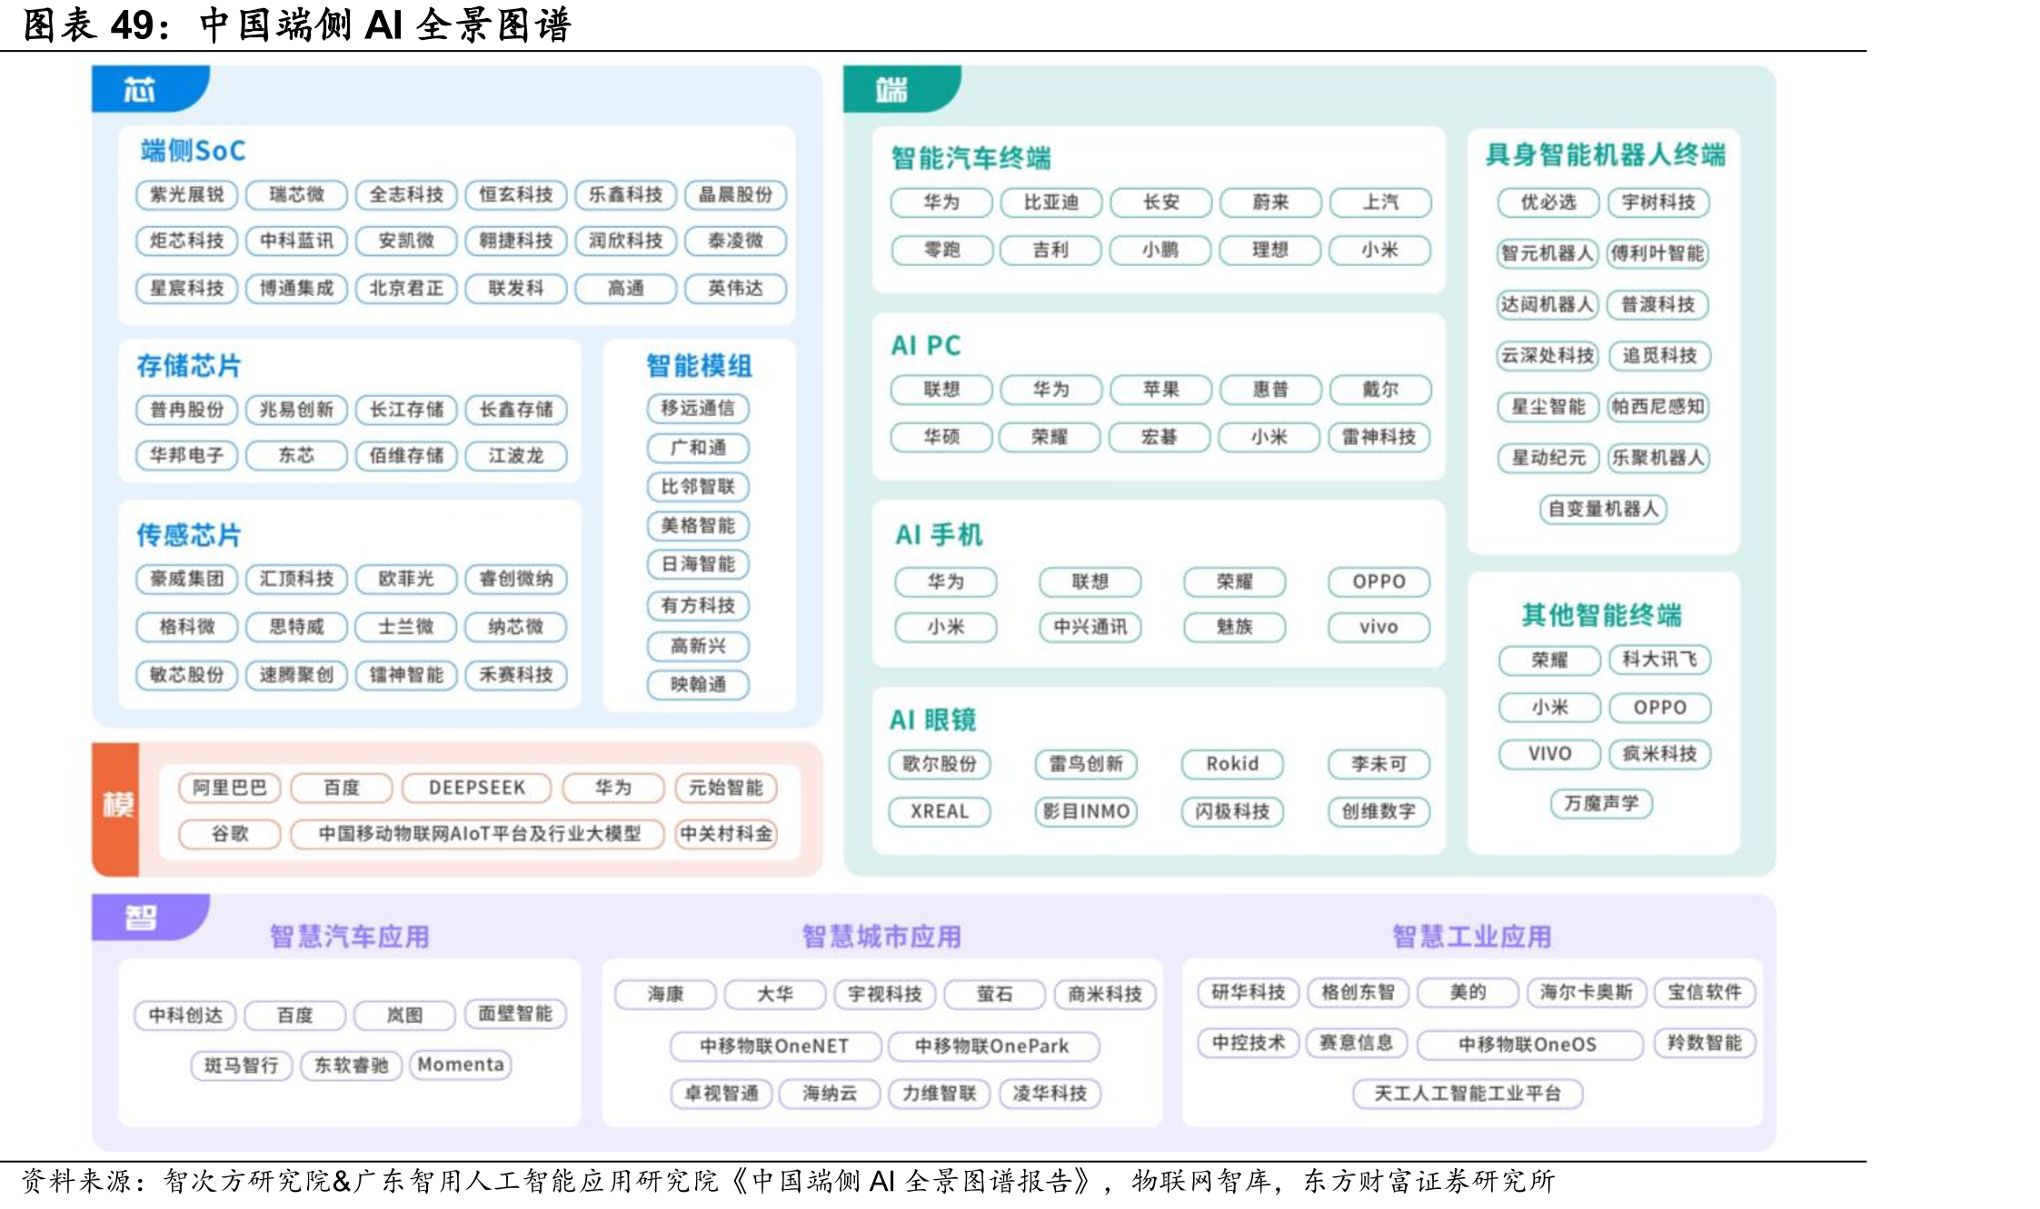The height and width of the screenshot is (1209, 2040).
Task: Click the 理想 entry
Action: pos(1270,250)
